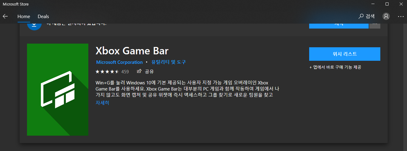This screenshot has width=407, height=151.
Task: Minimize the Microsoft Store window
Action: coord(373,4)
